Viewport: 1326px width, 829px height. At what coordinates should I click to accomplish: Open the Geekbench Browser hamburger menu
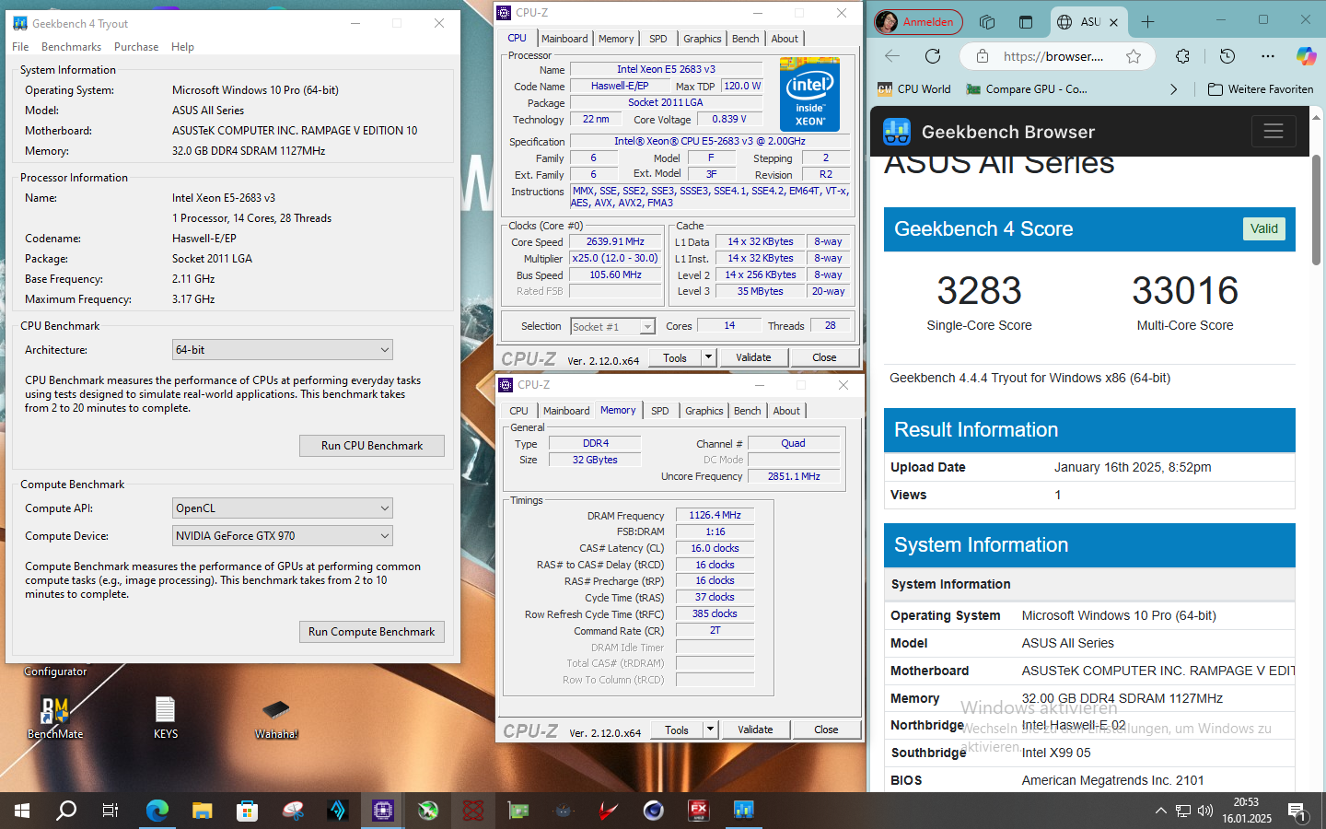[1274, 132]
